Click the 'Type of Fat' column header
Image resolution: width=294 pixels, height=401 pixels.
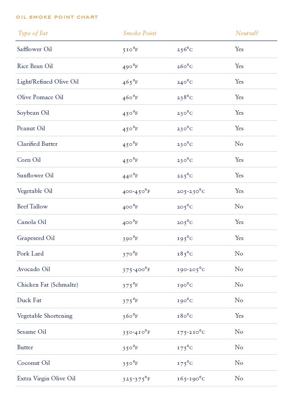(33, 33)
